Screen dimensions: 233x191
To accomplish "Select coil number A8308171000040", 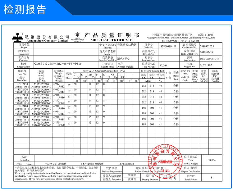I will 41,103.
